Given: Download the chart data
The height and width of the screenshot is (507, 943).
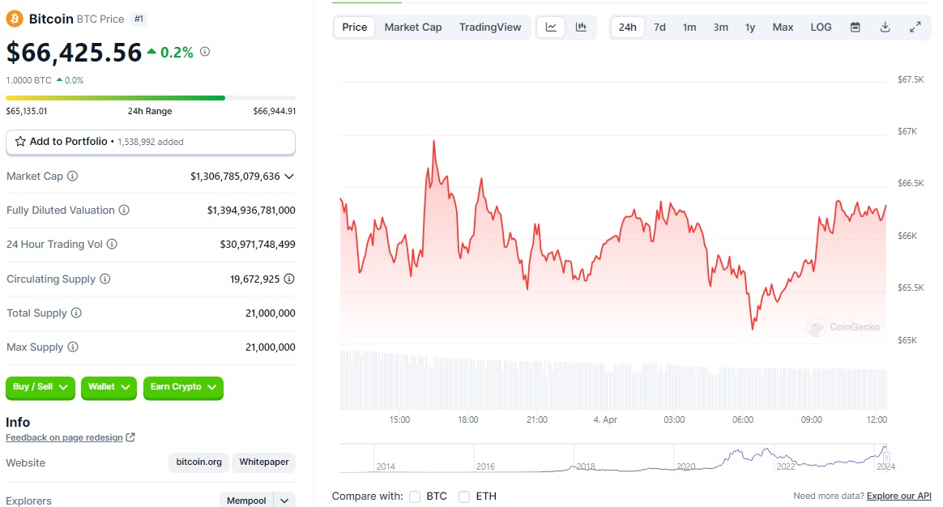Looking at the screenshot, I should coord(885,27).
